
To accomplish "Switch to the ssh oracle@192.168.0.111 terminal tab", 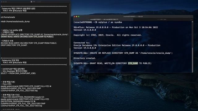I will (x=103, y=19).
